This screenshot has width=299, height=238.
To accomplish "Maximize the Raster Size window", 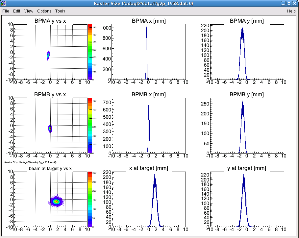I will pyautogui.click(x=289, y=3).
